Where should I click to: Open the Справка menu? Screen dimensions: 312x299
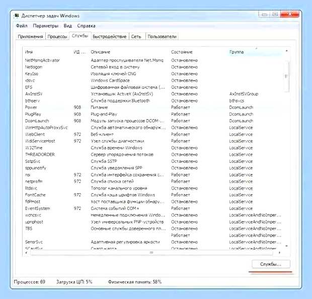(86, 26)
